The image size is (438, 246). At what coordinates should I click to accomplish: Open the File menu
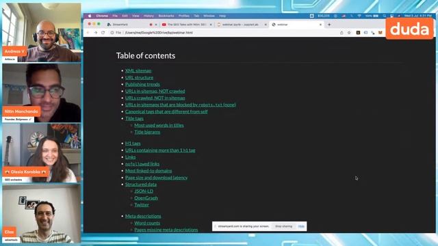115,16
